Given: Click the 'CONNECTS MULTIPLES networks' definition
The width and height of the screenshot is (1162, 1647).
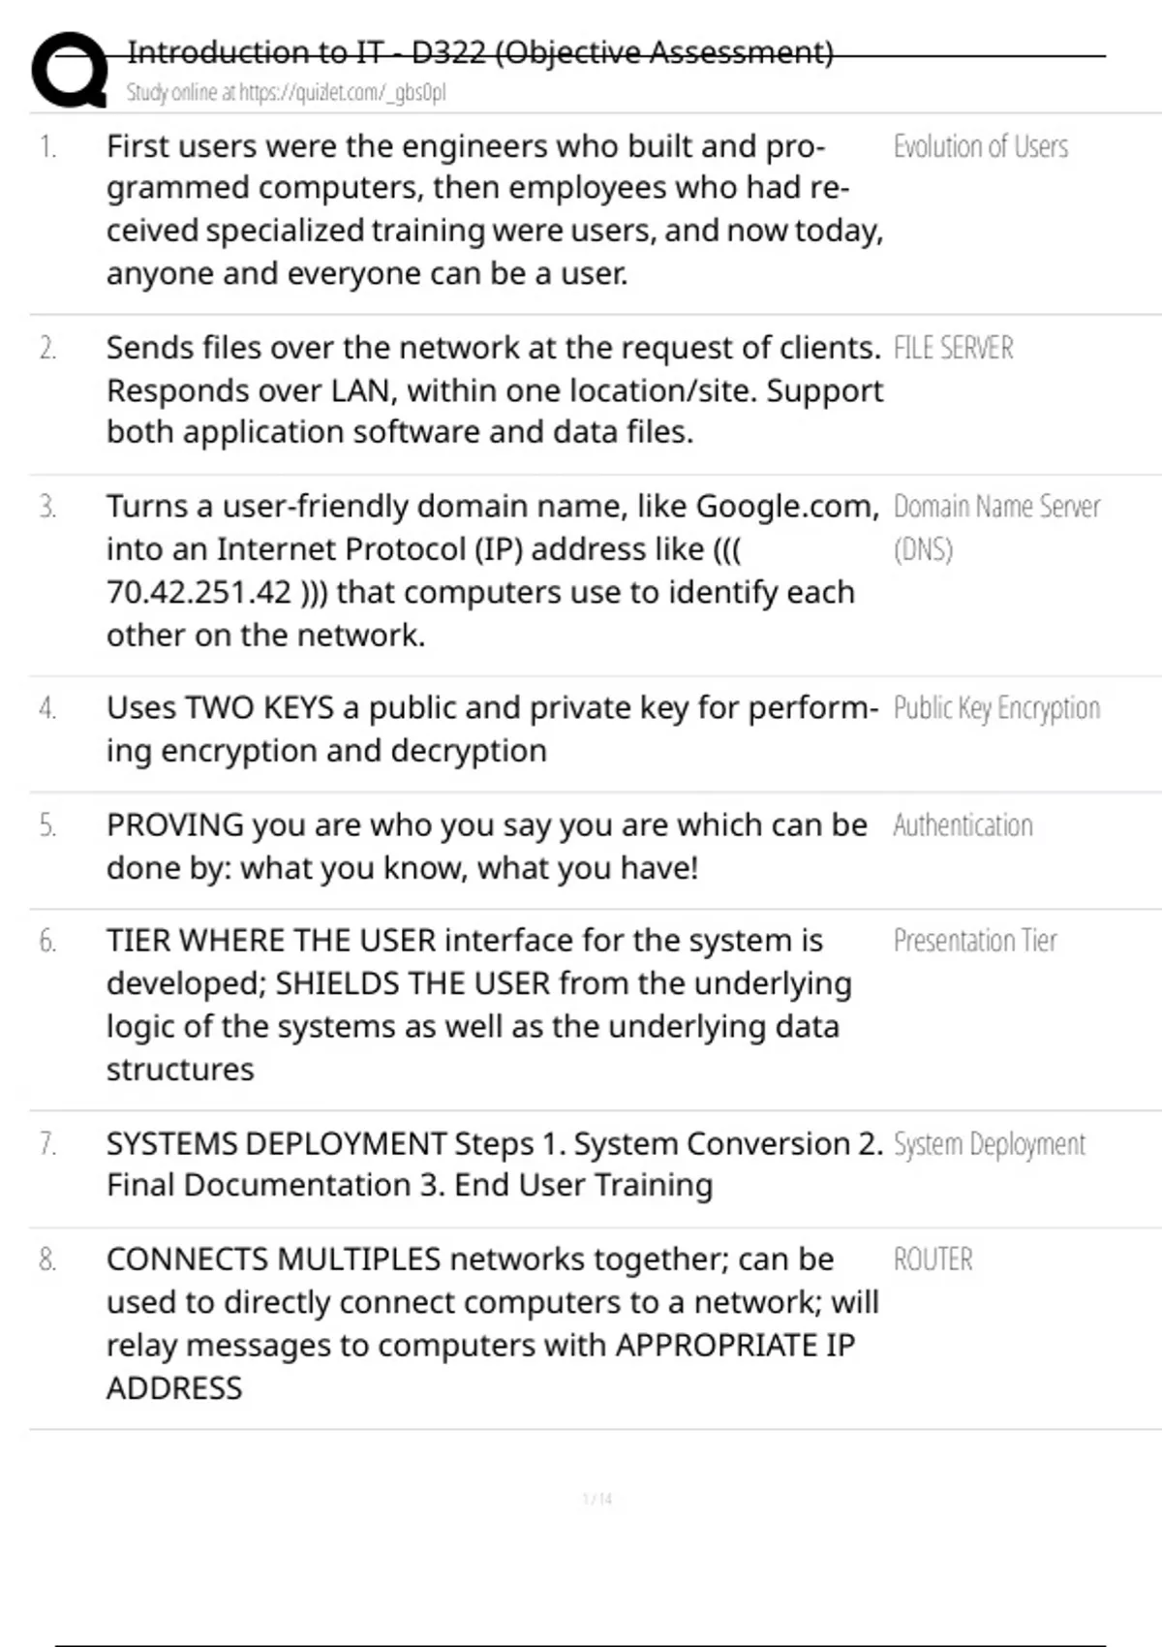Looking at the screenshot, I should click(492, 1323).
